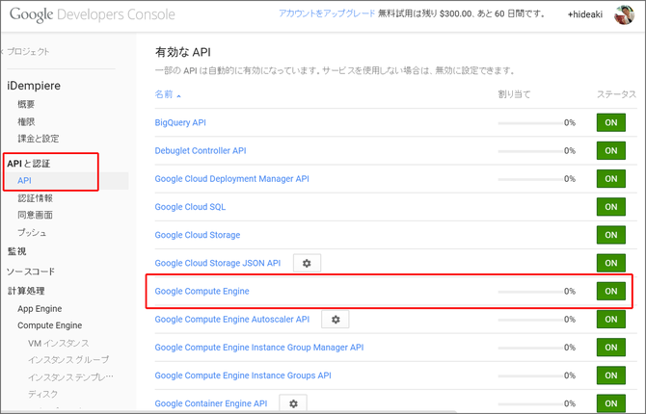
Task: Open インスタンス テンプレ… item in sidebar
Action: click(70, 377)
